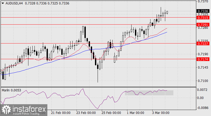Click the 0.7100 price scale value
The width and height of the screenshot is (211, 116).
pos(203,81)
